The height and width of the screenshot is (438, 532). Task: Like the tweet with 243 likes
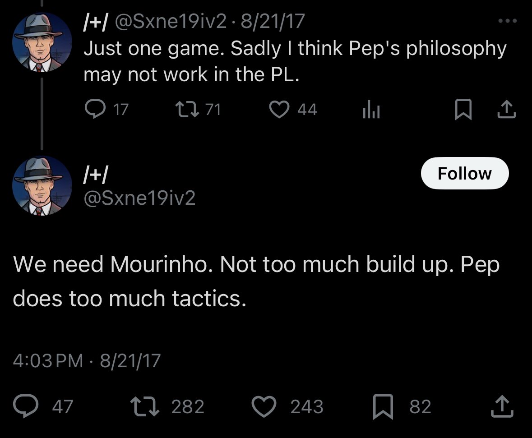click(264, 406)
